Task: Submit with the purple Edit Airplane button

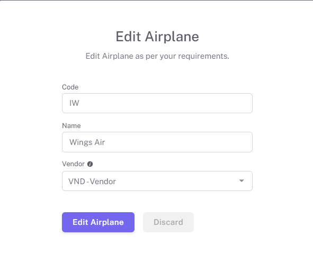Action: click(x=98, y=222)
